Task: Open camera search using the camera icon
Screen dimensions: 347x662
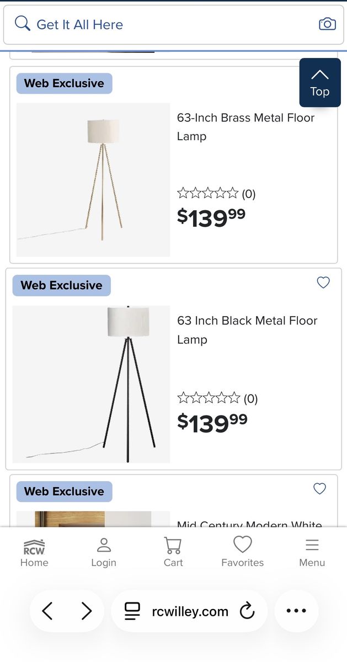Action: (x=327, y=24)
